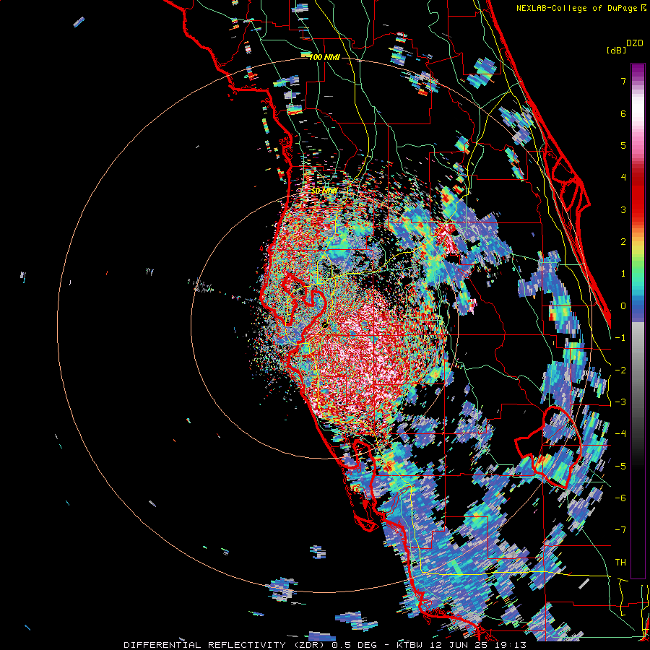Click the 100 NMI range ring label
The width and height of the screenshot is (650, 650).
(x=324, y=57)
